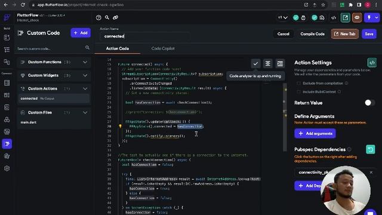The image size is (382, 215).
Task: Click the code editor vertical scrollbar
Action: [x=285, y=117]
